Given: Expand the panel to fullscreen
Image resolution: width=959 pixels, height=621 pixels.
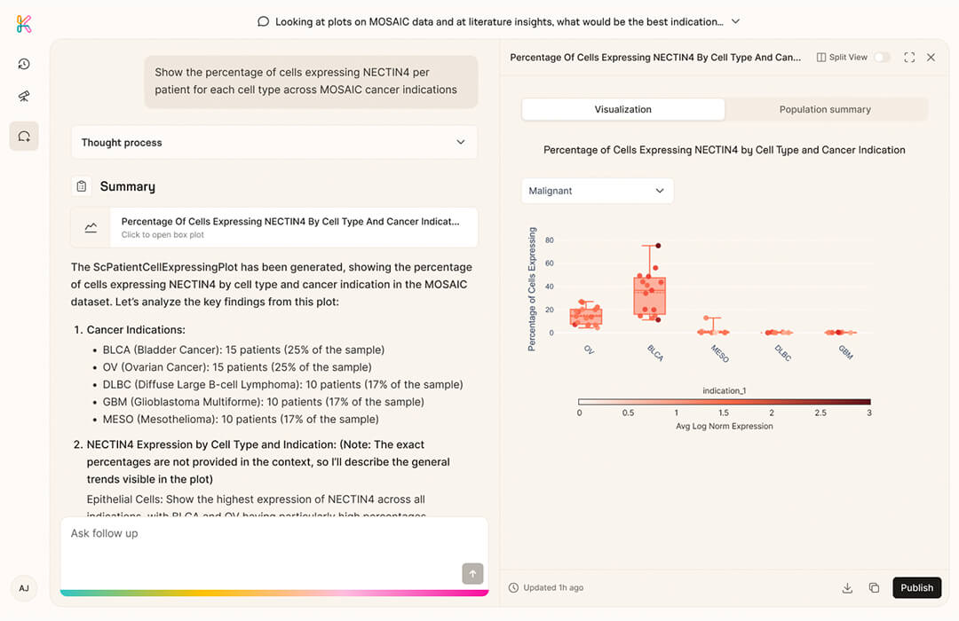Looking at the screenshot, I should click(x=909, y=57).
